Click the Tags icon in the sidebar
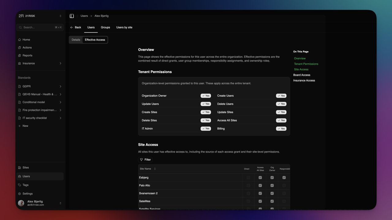The image size is (392, 220). click(20, 185)
